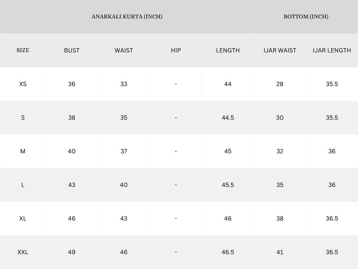Select the XS size row label
Screen dimensions: 358x269
pos(23,84)
